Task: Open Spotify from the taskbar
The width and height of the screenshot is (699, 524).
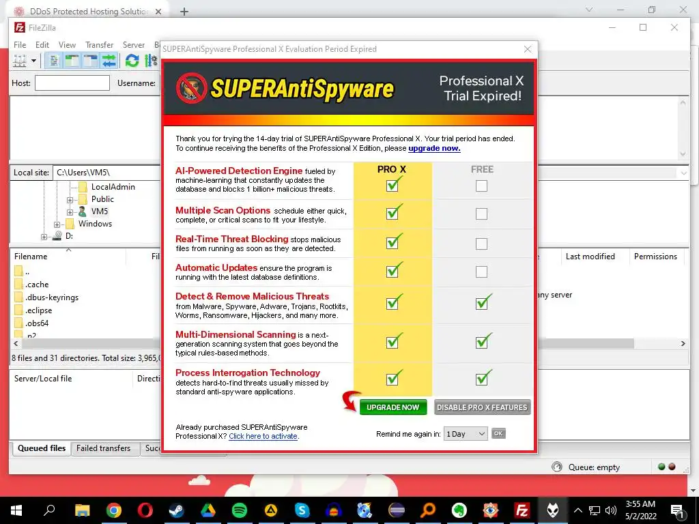Action: (x=240, y=510)
